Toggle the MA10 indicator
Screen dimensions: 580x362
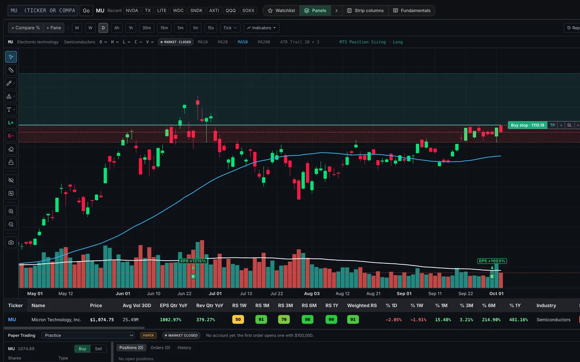click(x=203, y=42)
